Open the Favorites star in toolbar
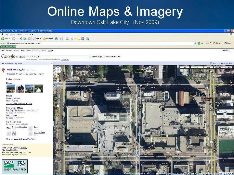 48,39
